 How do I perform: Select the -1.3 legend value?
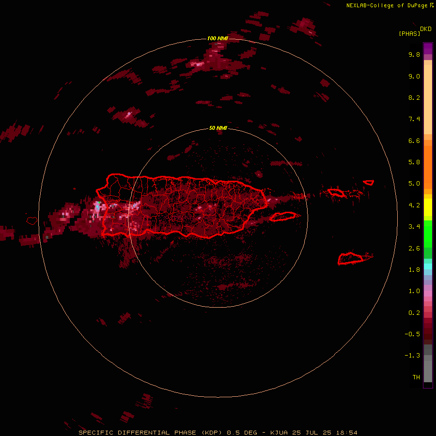(x=412, y=356)
